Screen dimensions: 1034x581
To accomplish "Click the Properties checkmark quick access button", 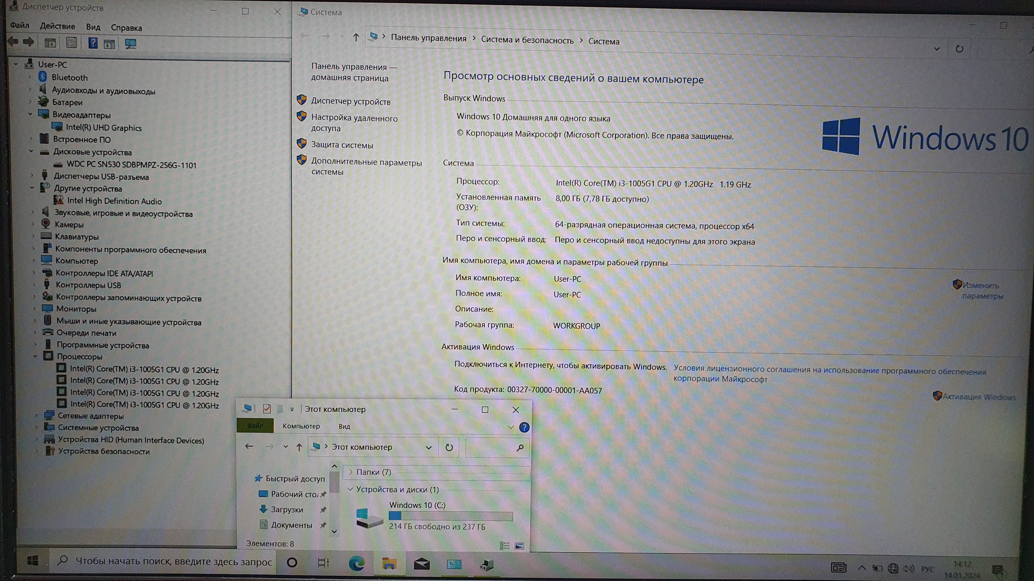I will (267, 409).
